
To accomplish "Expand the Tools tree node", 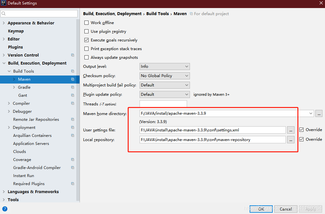I will 4,200.
